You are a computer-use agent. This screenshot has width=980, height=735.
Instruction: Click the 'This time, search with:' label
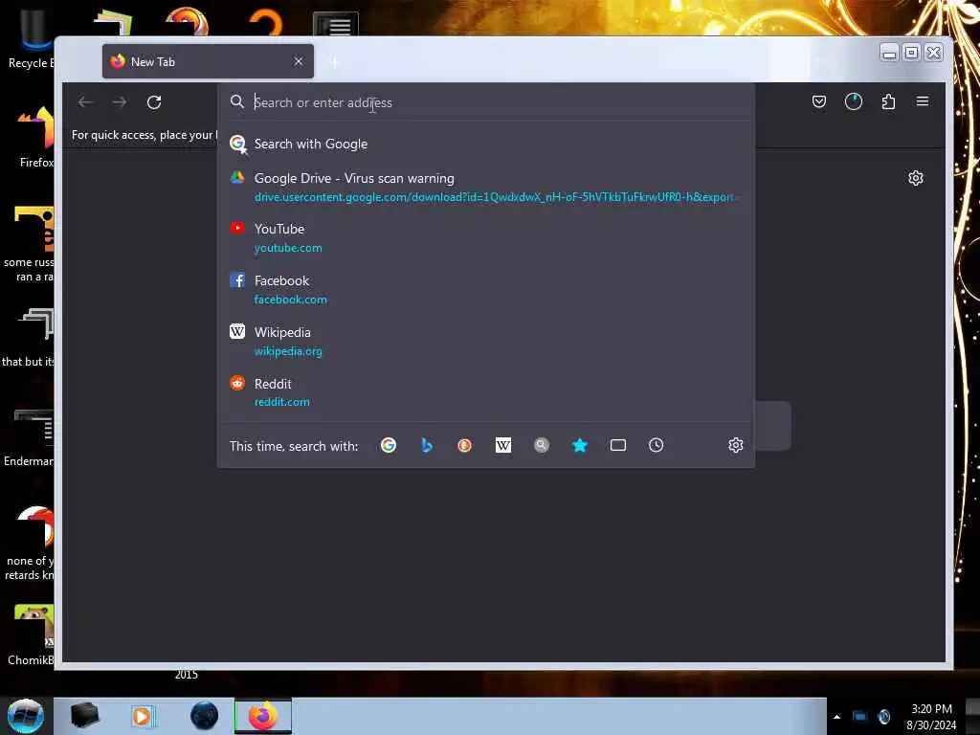point(294,446)
